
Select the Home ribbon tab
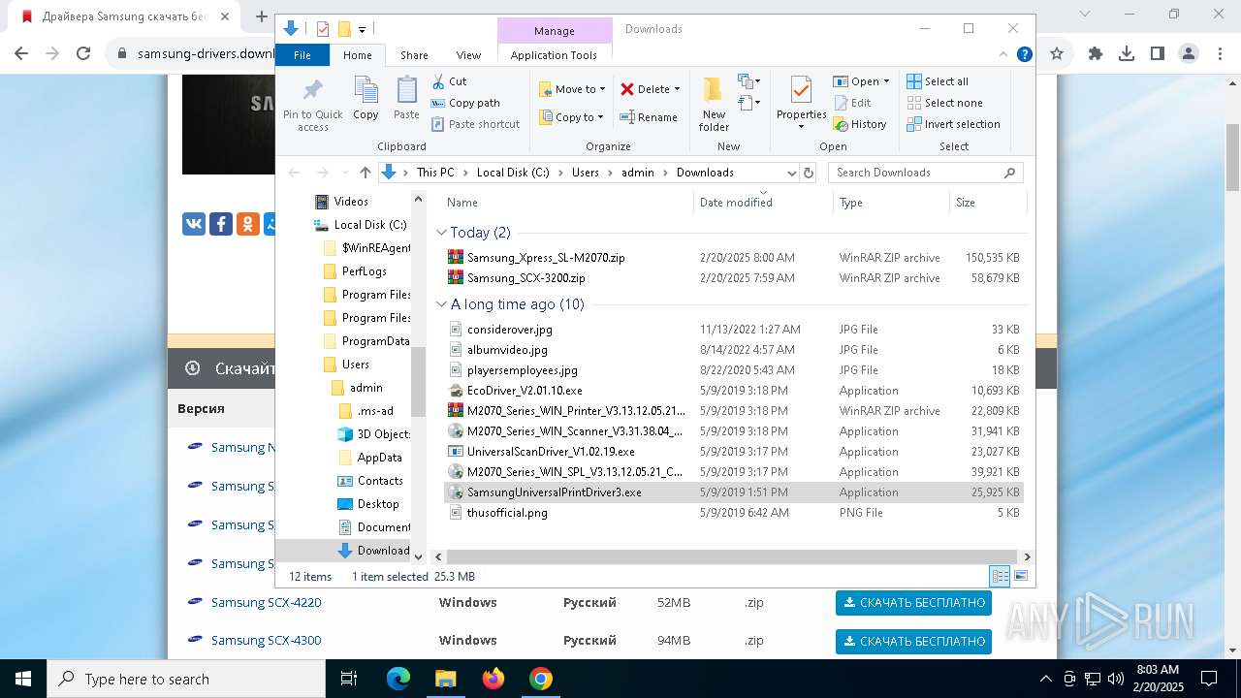click(x=358, y=55)
